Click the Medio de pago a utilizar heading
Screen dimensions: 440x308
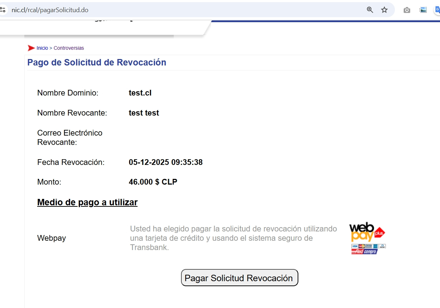(87, 202)
